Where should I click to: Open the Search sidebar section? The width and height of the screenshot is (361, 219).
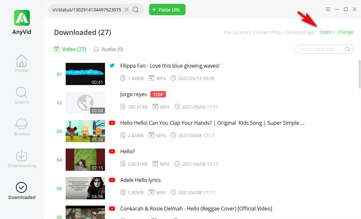click(x=22, y=95)
